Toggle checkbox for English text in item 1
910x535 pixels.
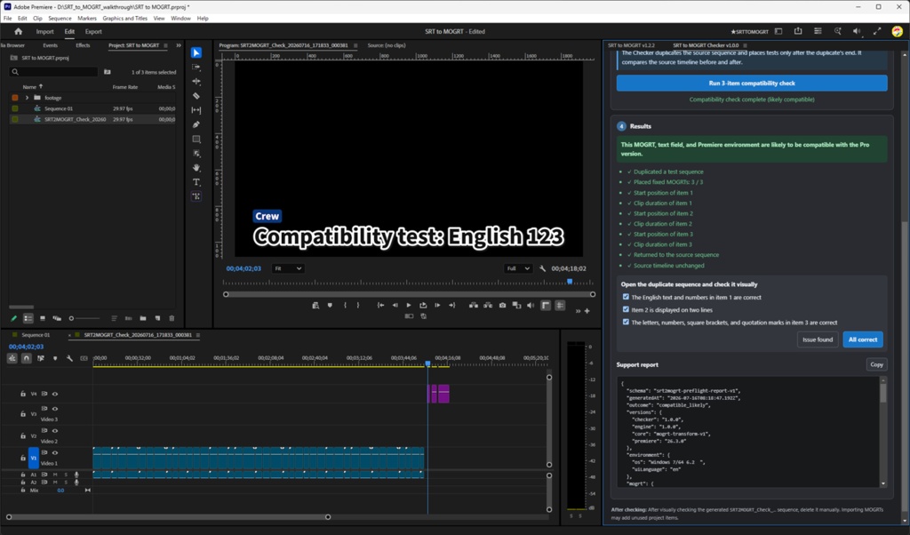626,297
